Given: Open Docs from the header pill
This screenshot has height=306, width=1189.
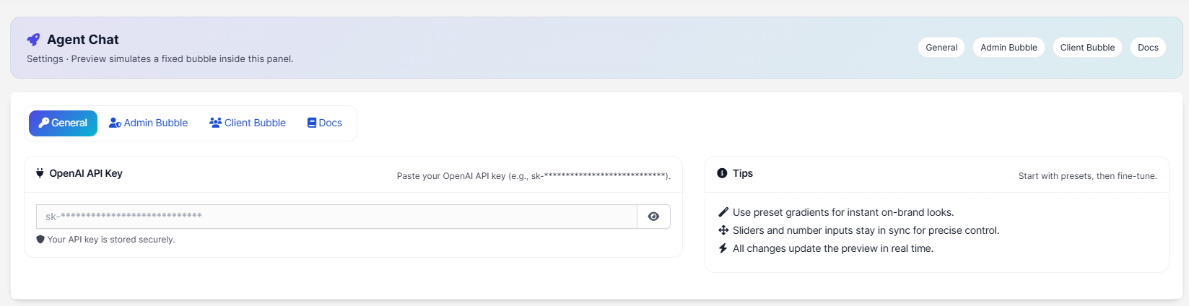Looking at the screenshot, I should click(1148, 48).
